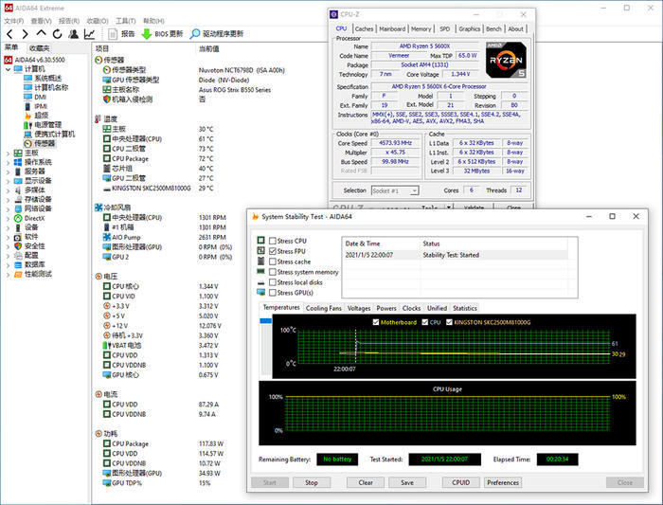Toggle KINGSTON SKC2500M81000G graph checkbox
This screenshot has width=663, height=505.
(x=450, y=322)
